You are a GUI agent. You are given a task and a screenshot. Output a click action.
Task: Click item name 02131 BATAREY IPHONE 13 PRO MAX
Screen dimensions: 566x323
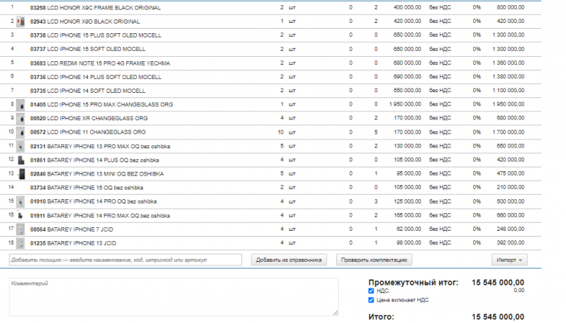tap(100, 146)
